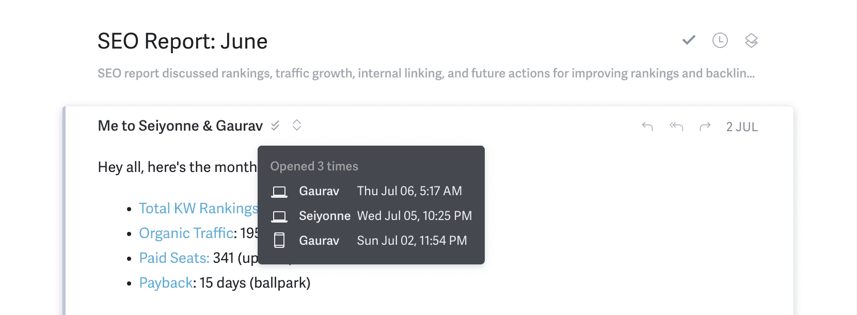
Task: Open the Total KW Rankings link
Action: tap(198, 208)
